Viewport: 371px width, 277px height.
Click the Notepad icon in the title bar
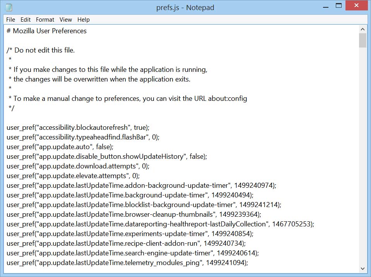(x=8, y=7)
